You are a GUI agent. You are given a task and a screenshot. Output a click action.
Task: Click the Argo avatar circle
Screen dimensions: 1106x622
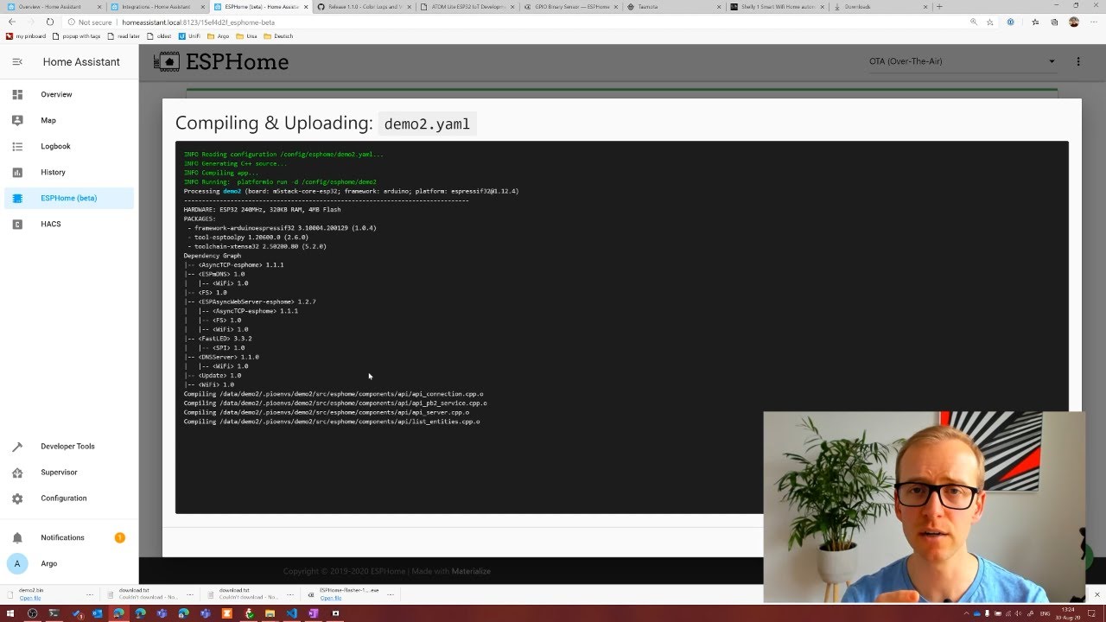click(x=16, y=563)
